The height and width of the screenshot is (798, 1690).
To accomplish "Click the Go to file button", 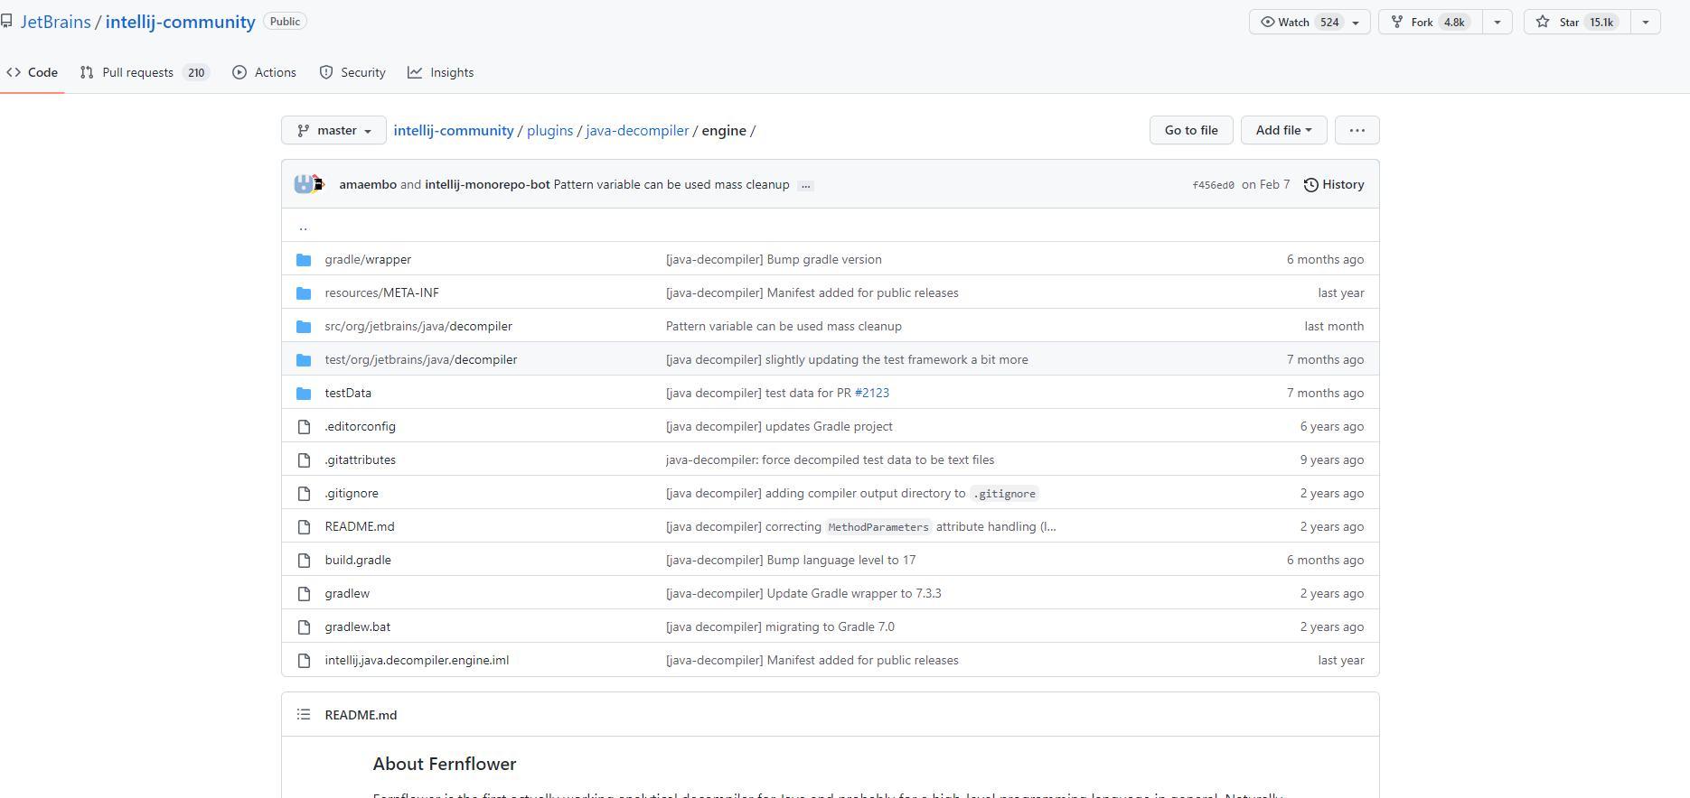I will click(1191, 130).
